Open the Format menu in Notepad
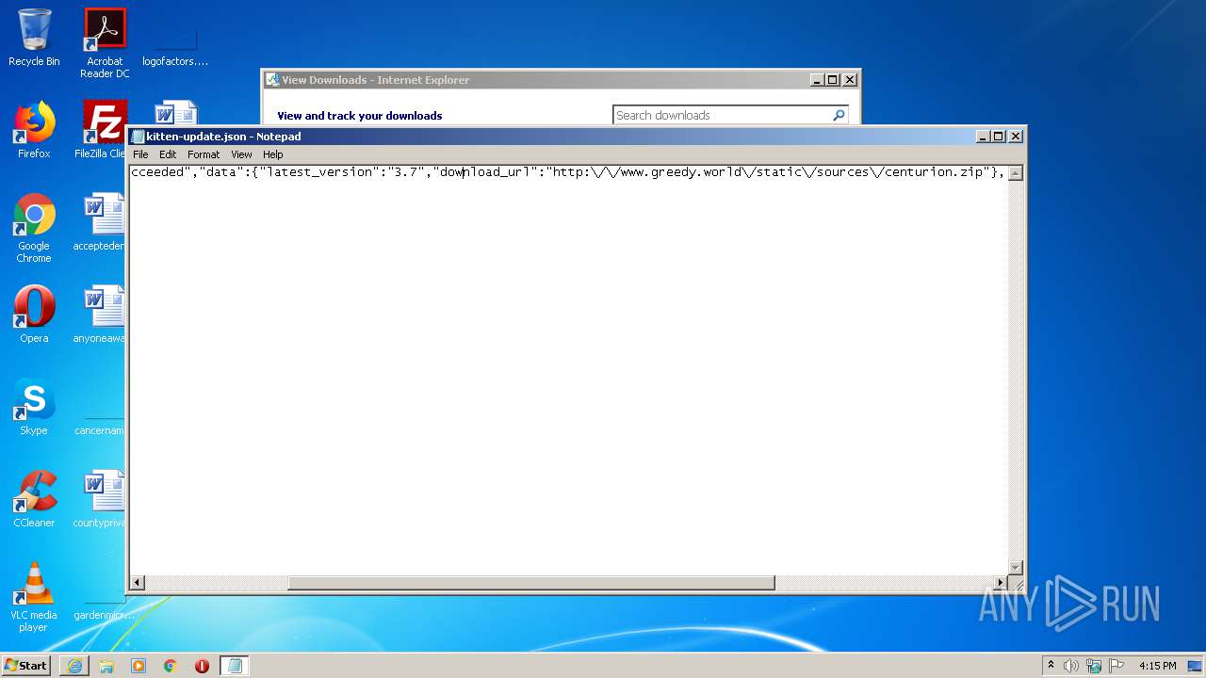Screen dimensions: 1206x678 click(x=204, y=154)
